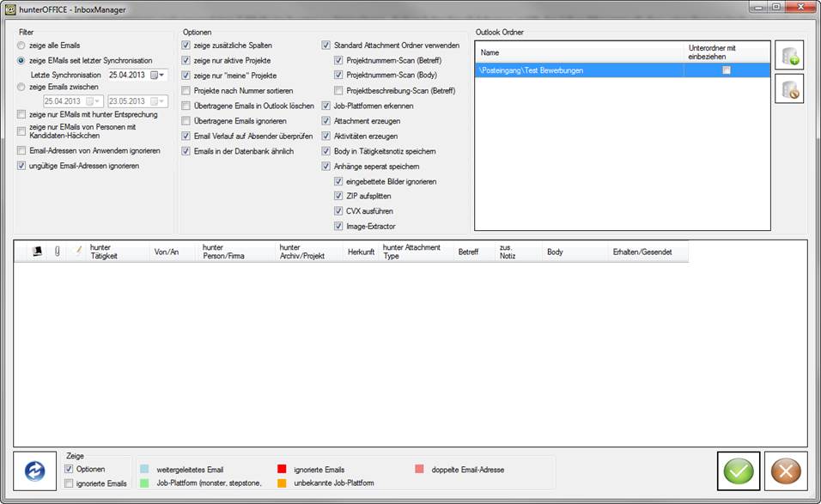The image size is (821, 504).
Task: Select '\Posteingang\Test Bewerbungen' folder row
Action: pos(558,70)
